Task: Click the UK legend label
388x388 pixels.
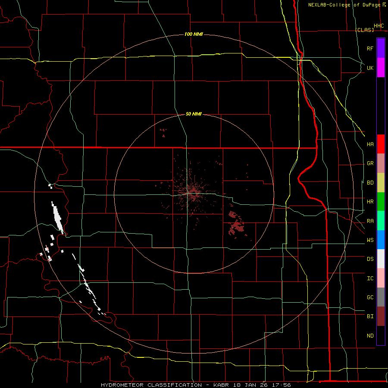Action: [x=370, y=68]
